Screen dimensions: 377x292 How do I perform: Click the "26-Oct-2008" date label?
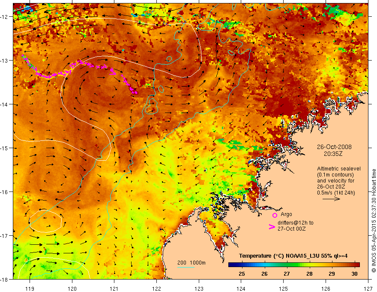[334, 147]
